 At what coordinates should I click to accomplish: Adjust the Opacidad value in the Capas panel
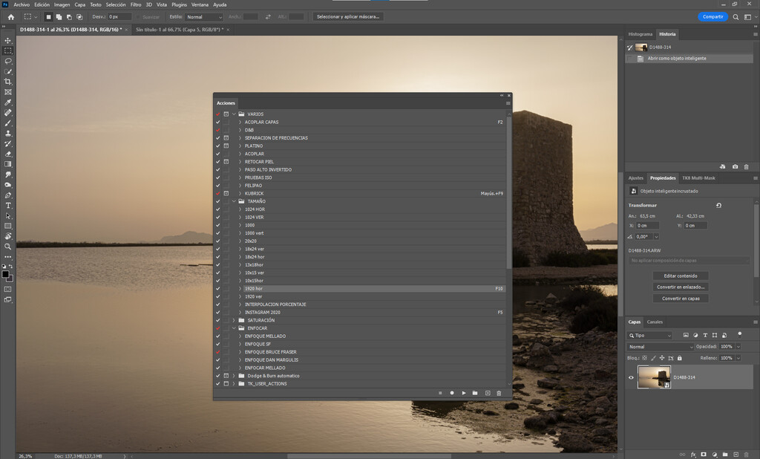click(x=726, y=347)
